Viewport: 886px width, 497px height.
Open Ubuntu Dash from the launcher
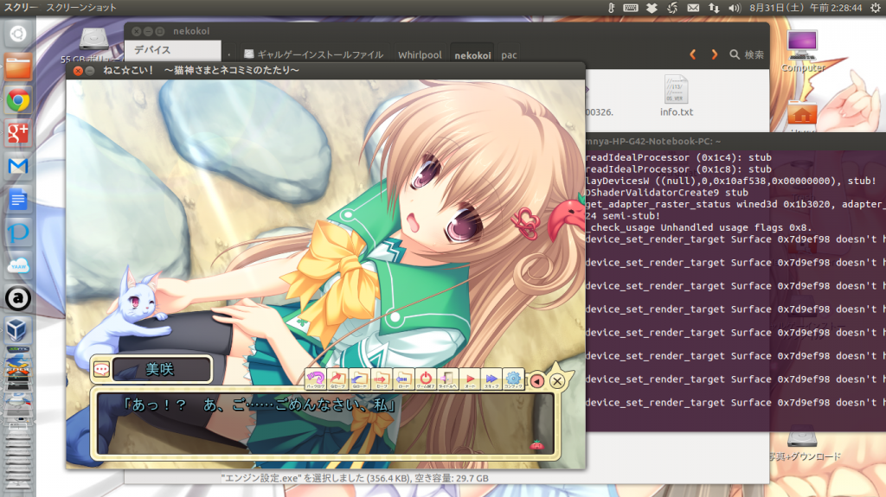coord(18,34)
